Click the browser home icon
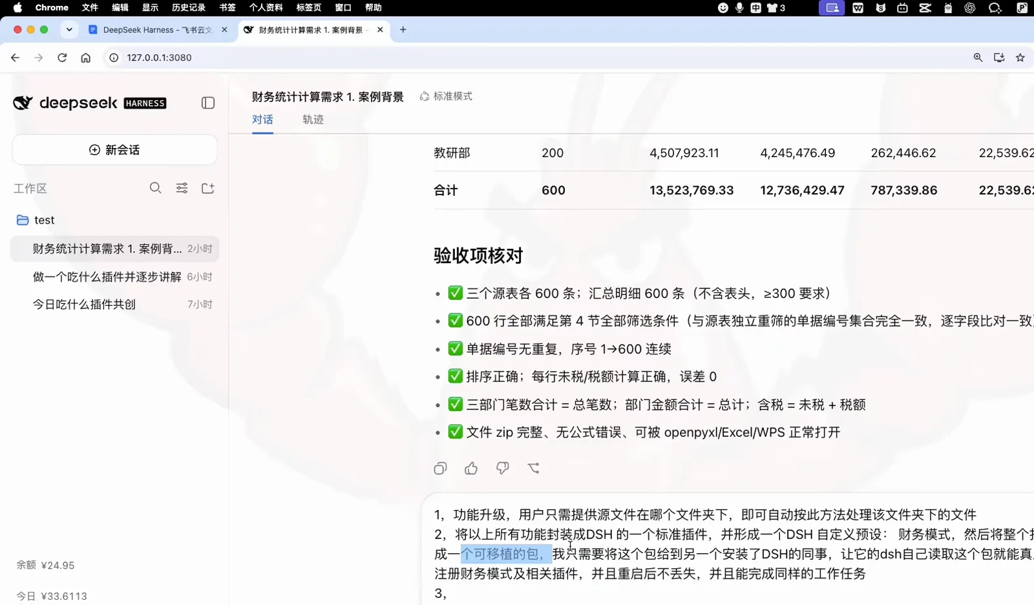The width and height of the screenshot is (1034, 605). tap(85, 58)
